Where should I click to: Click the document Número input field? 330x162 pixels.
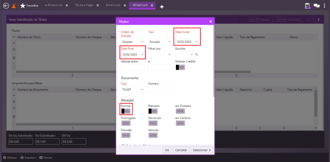(x=160, y=89)
